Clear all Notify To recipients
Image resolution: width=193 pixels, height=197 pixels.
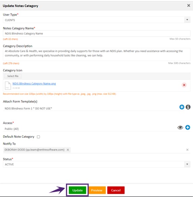(x=187, y=150)
